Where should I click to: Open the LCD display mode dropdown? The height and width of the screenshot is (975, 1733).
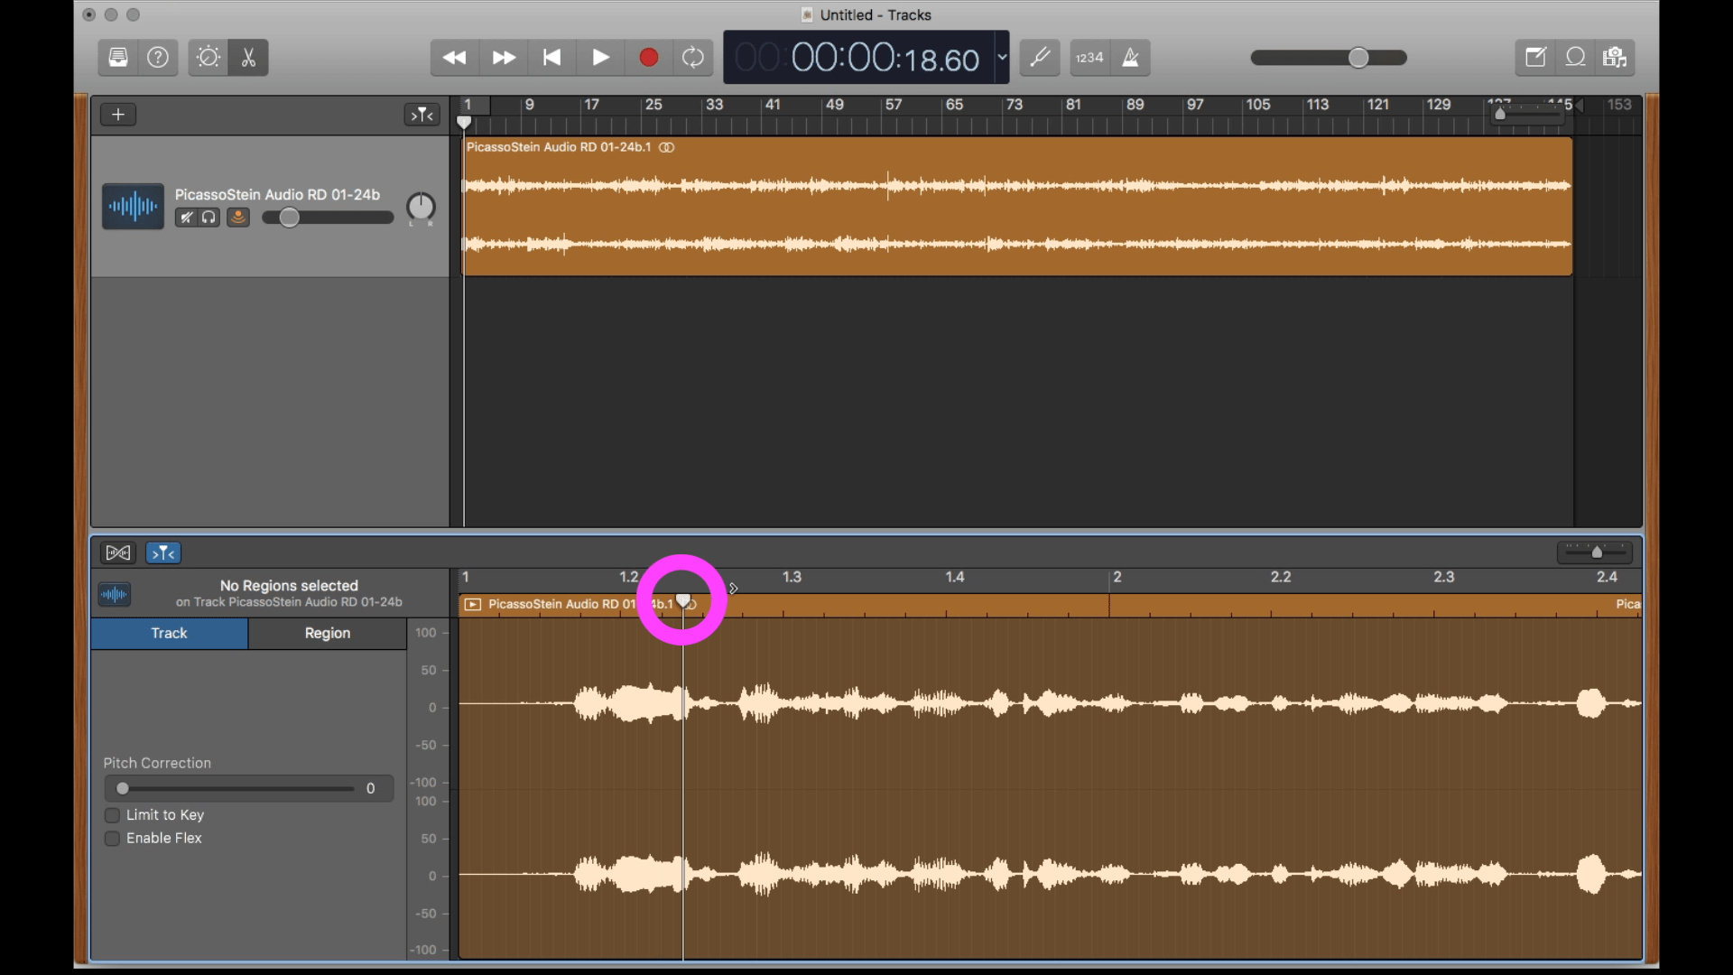point(1002,57)
